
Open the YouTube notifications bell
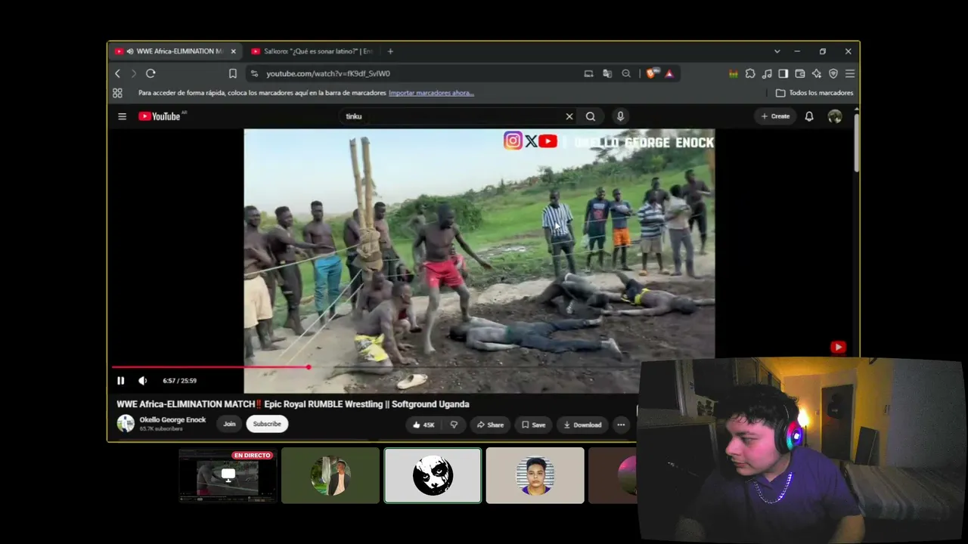click(x=809, y=116)
